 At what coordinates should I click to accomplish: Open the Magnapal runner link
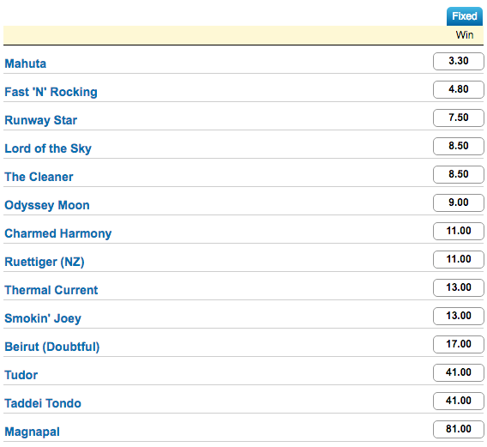tap(33, 432)
